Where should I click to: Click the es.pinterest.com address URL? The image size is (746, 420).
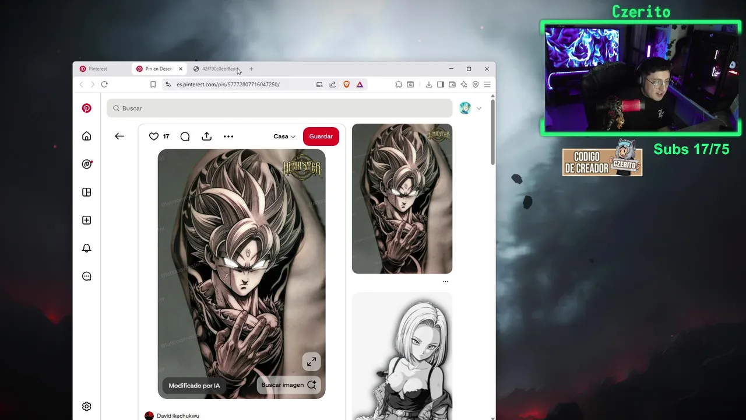[228, 85]
